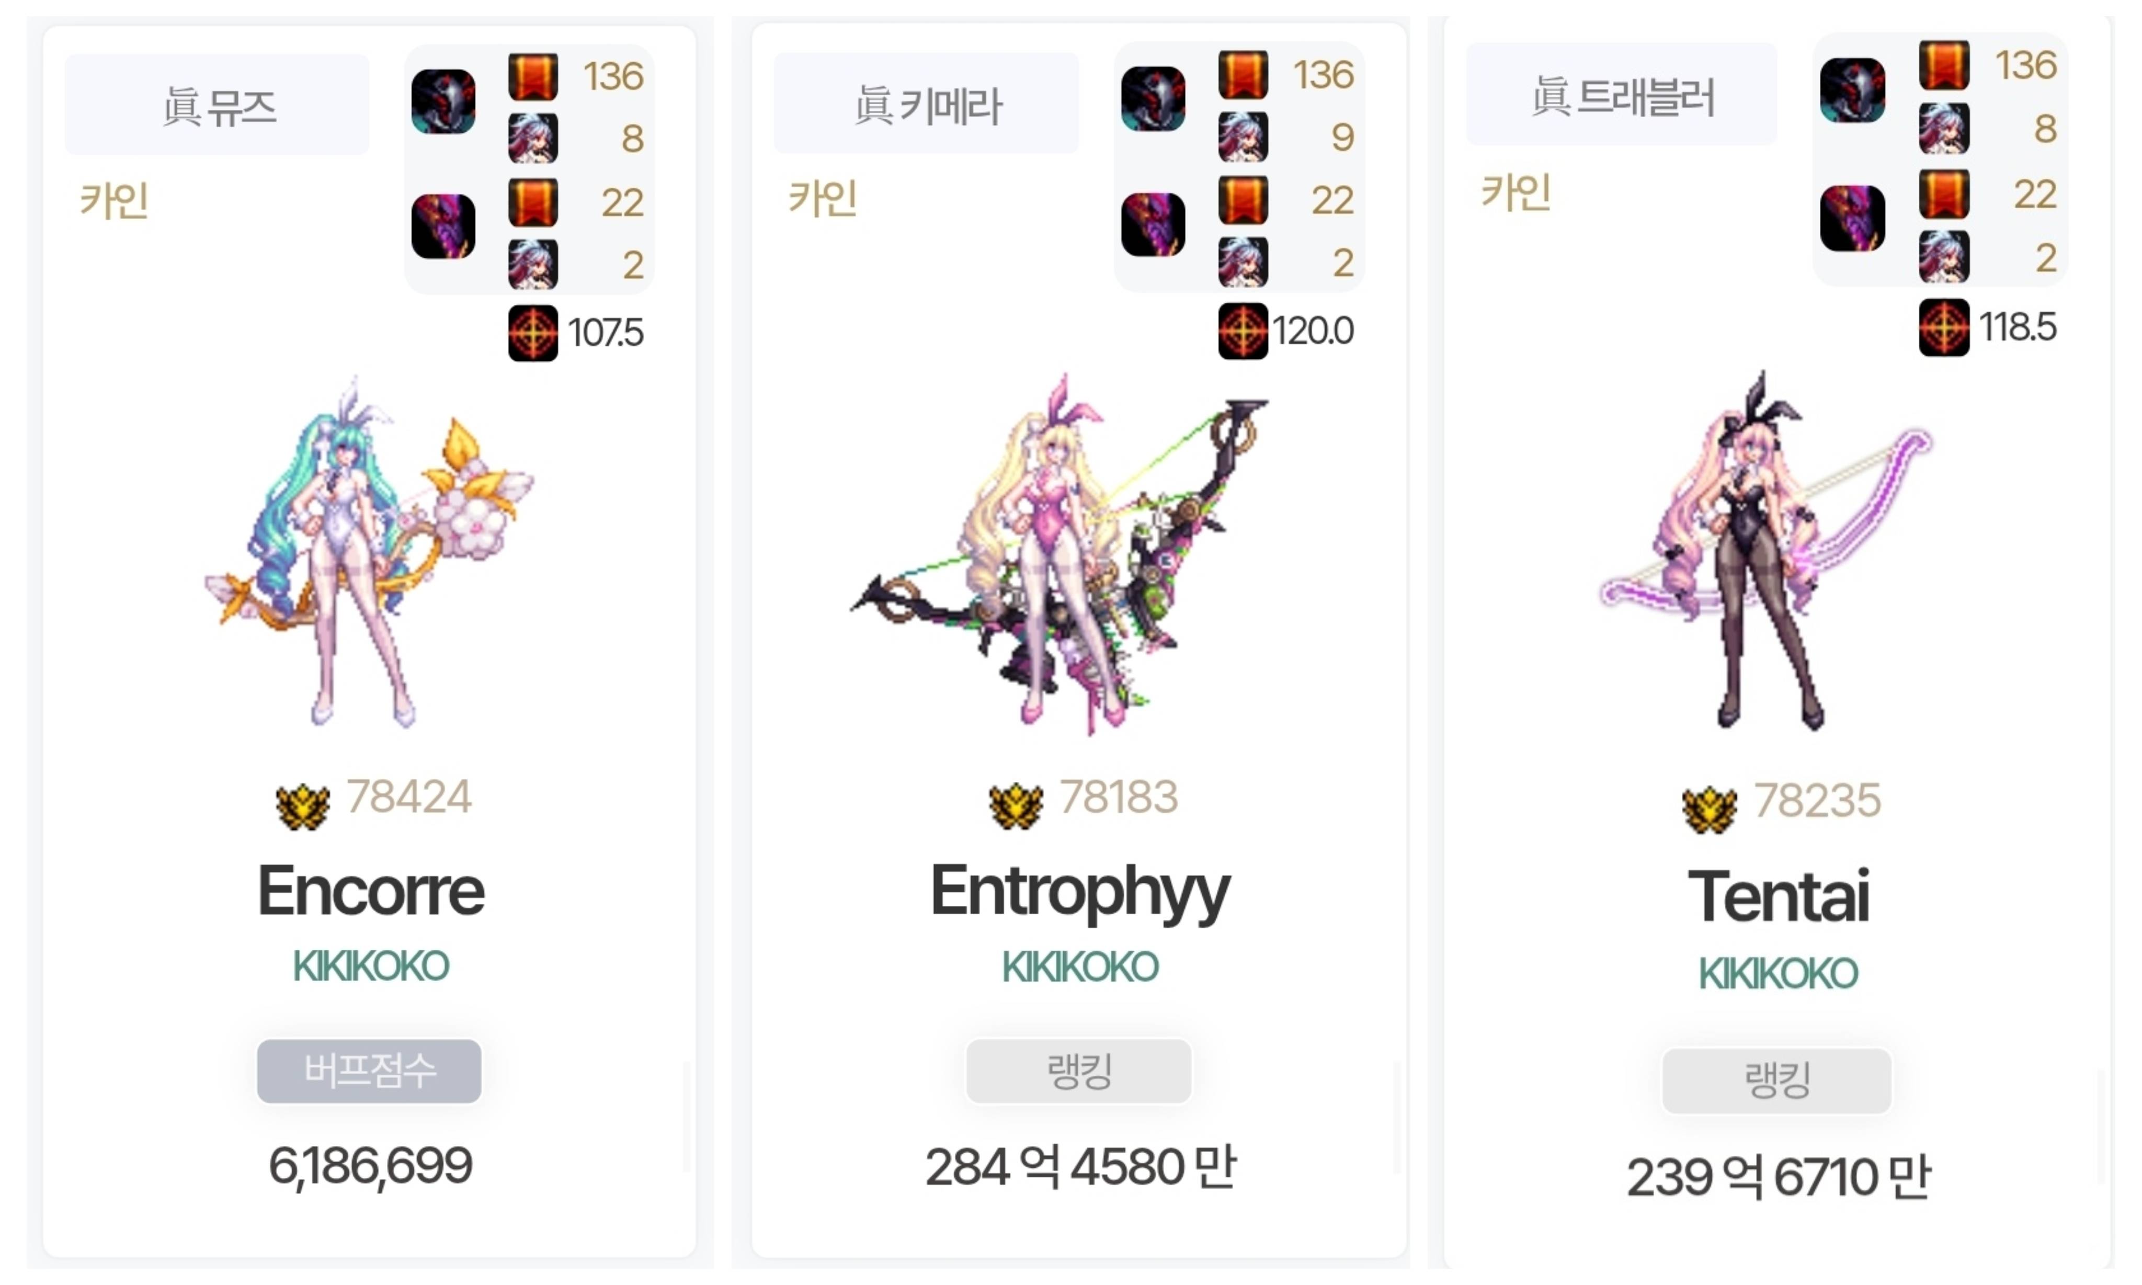2142x1285 pixels.
Task: Click the Entrophyy character sprite with crossbow
Action: (1058, 554)
